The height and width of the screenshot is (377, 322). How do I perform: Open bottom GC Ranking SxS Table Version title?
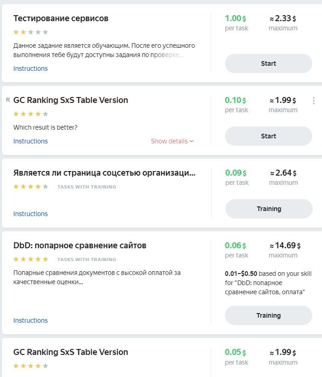point(70,352)
